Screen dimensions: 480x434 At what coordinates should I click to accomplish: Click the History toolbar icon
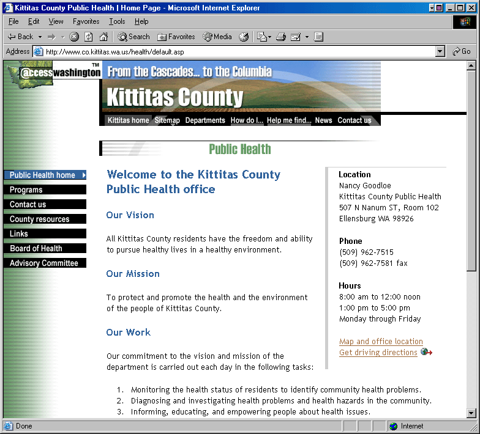pyautogui.click(x=244, y=37)
